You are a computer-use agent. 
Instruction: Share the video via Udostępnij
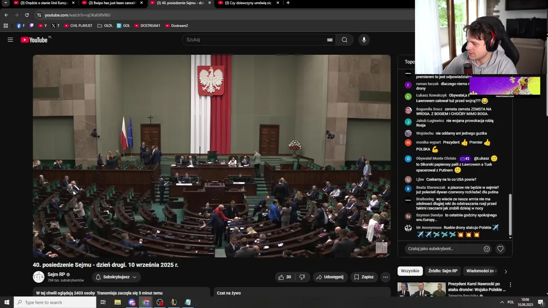[330, 277]
